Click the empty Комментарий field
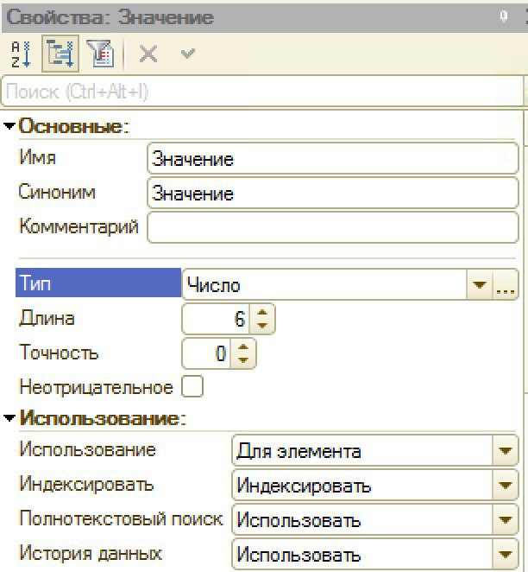528x572 pixels. 333,227
